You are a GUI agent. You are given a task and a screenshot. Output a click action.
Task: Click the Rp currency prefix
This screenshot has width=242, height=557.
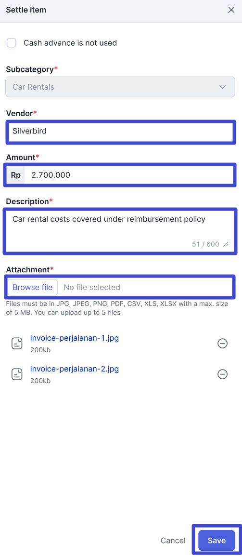pos(15,175)
